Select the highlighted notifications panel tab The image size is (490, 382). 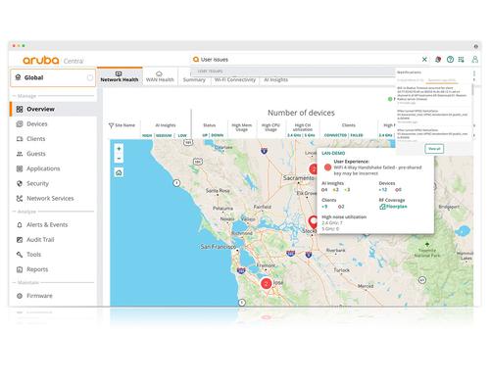tap(442, 80)
